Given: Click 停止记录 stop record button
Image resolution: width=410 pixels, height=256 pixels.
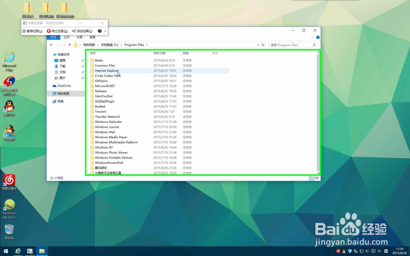Looking at the screenshot, I should tap(57, 31).
